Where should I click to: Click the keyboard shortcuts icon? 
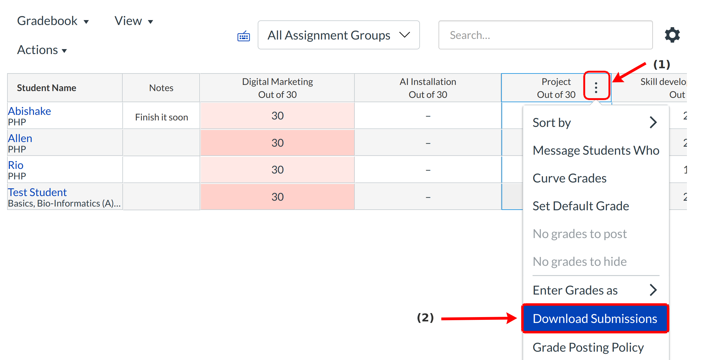(x=244, y=36)
